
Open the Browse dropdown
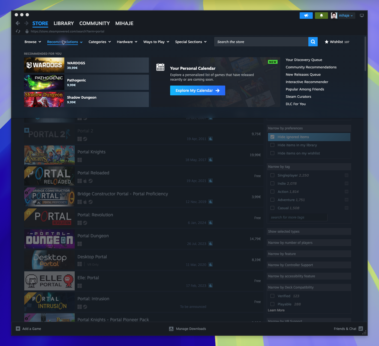tap(33, 42)
